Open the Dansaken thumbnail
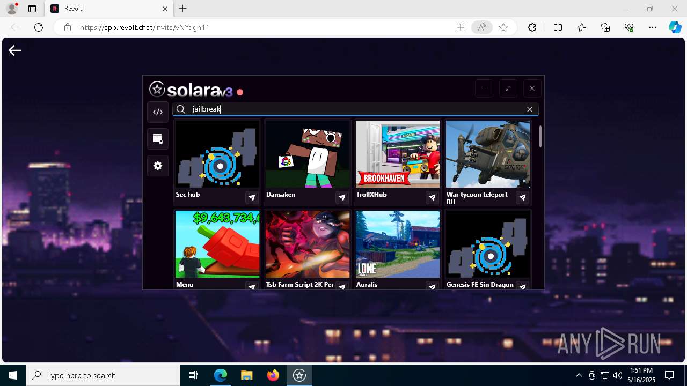687x386 pixels. (x=308, y=154)
